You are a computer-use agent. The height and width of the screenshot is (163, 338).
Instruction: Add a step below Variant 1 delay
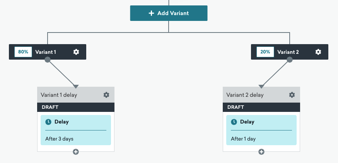tap(76, 152)
